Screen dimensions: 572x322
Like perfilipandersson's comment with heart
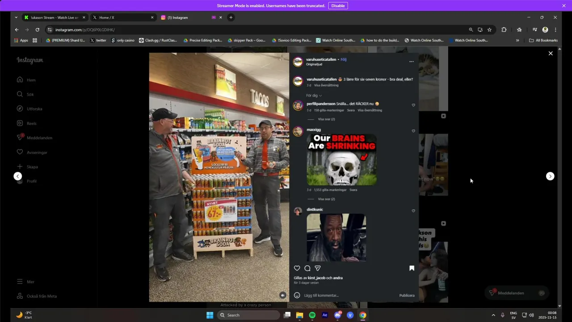click(413, 105)
